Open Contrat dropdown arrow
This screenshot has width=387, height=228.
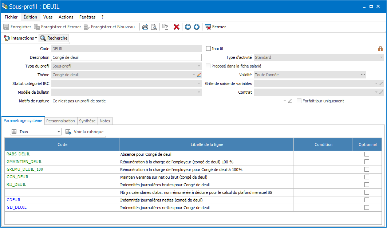click(x=376, y=92)
